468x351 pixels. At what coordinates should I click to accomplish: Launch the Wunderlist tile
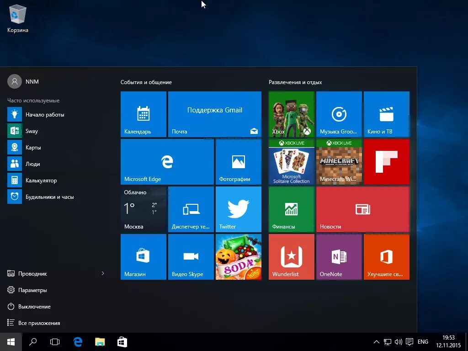291,257
